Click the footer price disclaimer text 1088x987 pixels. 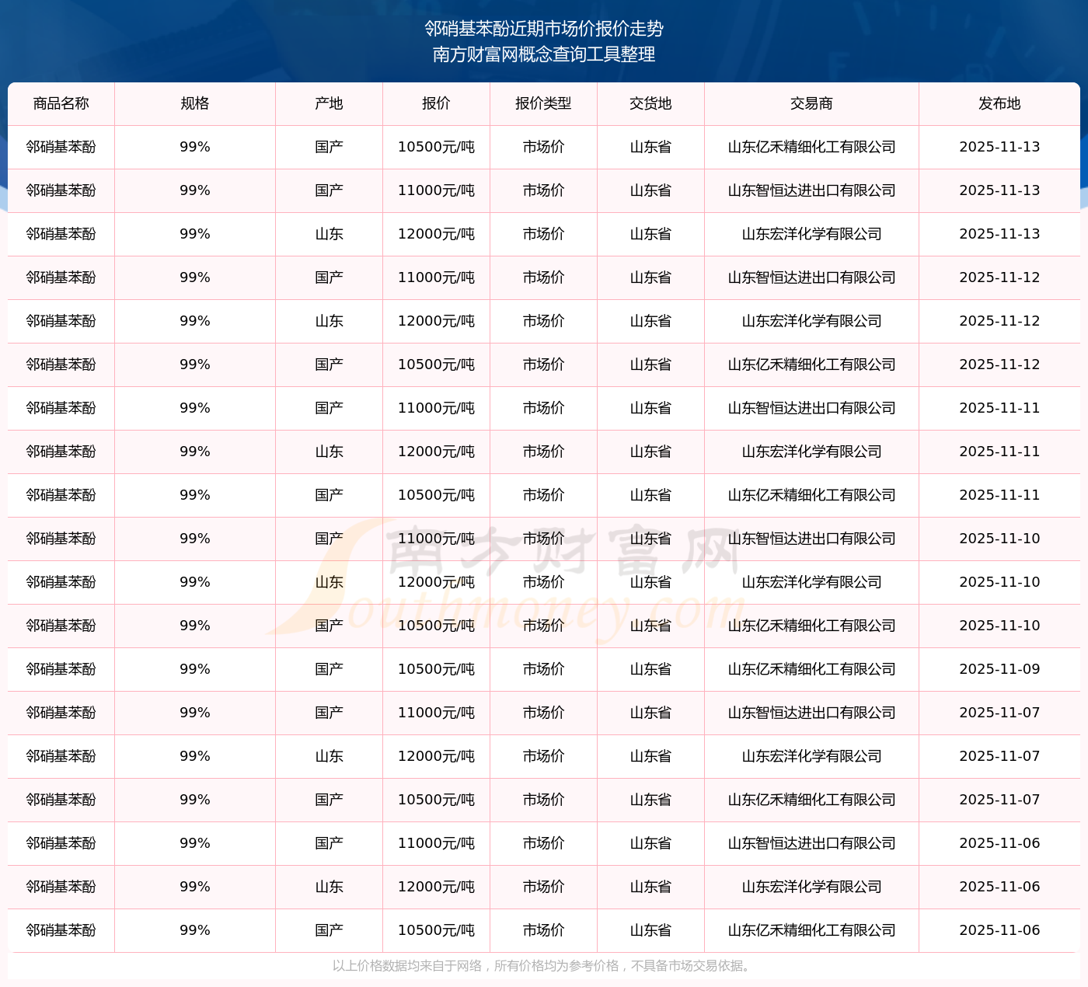point(543,966)
